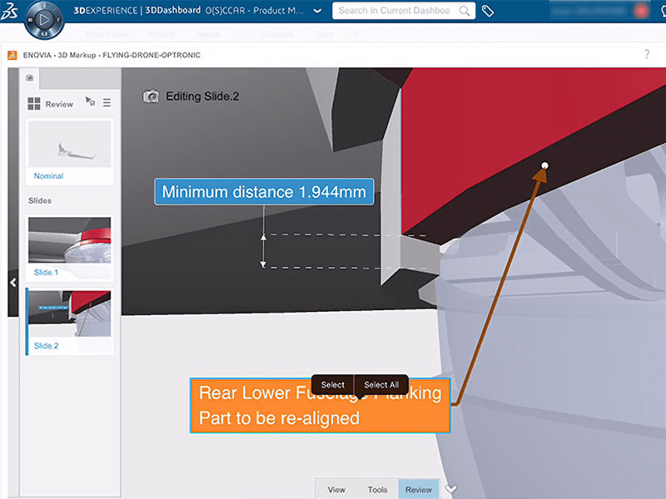Select the camera icon next to Editing Slide.2
The height and width of the screenshot is (499, 666).
(153, 96)
